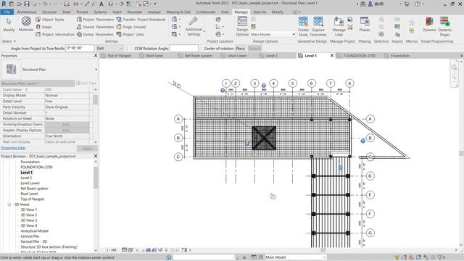Launch Dynamo Player

click(444, 26)
